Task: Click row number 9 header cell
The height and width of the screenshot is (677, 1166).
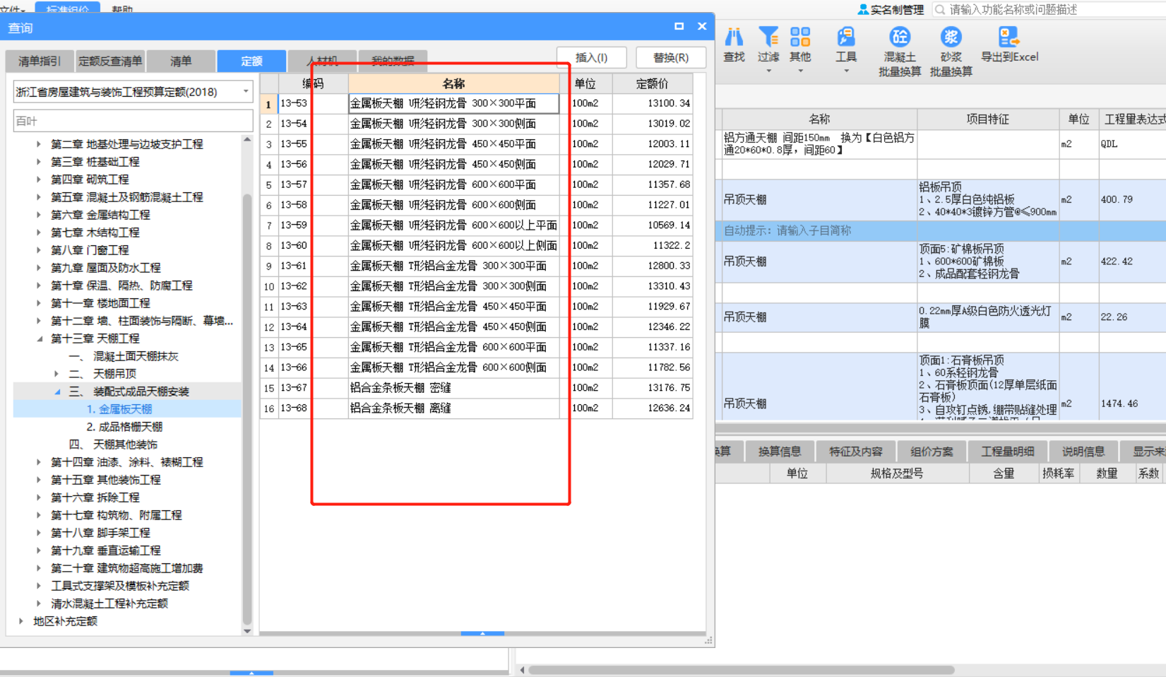Action: click(x=269, y=266)
